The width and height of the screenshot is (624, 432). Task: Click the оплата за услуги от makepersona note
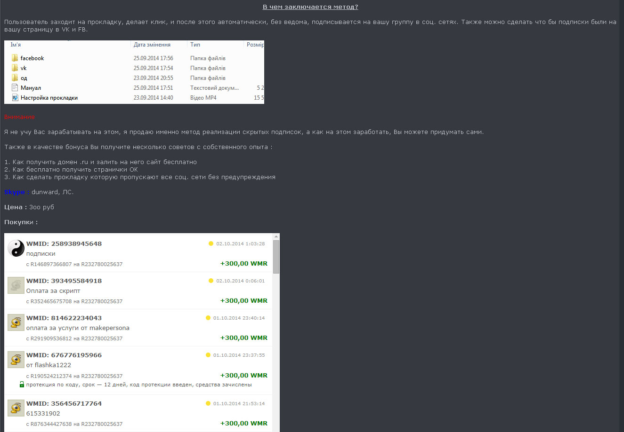tap(78, 328)
